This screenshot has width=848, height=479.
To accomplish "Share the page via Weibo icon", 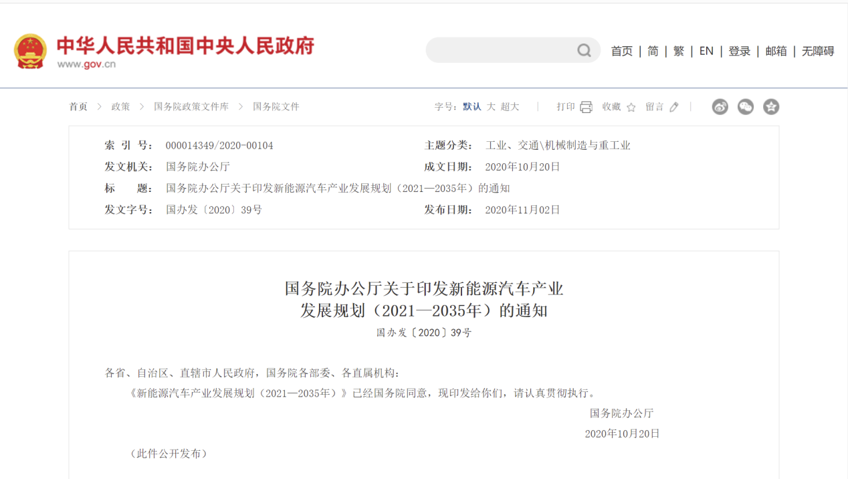I will [x=720, y=107].
